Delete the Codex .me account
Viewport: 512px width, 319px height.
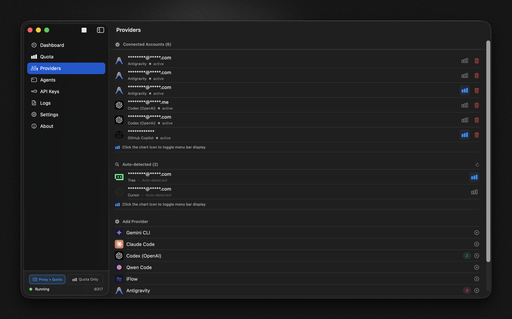point(477,105)
